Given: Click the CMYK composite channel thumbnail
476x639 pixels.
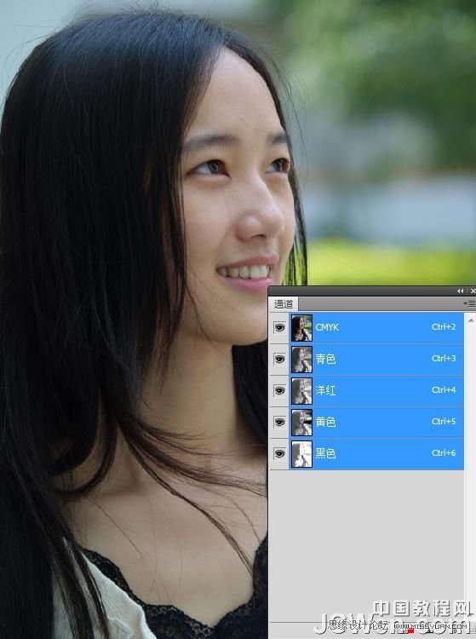Looking at the screenshot, I should 301,328.
